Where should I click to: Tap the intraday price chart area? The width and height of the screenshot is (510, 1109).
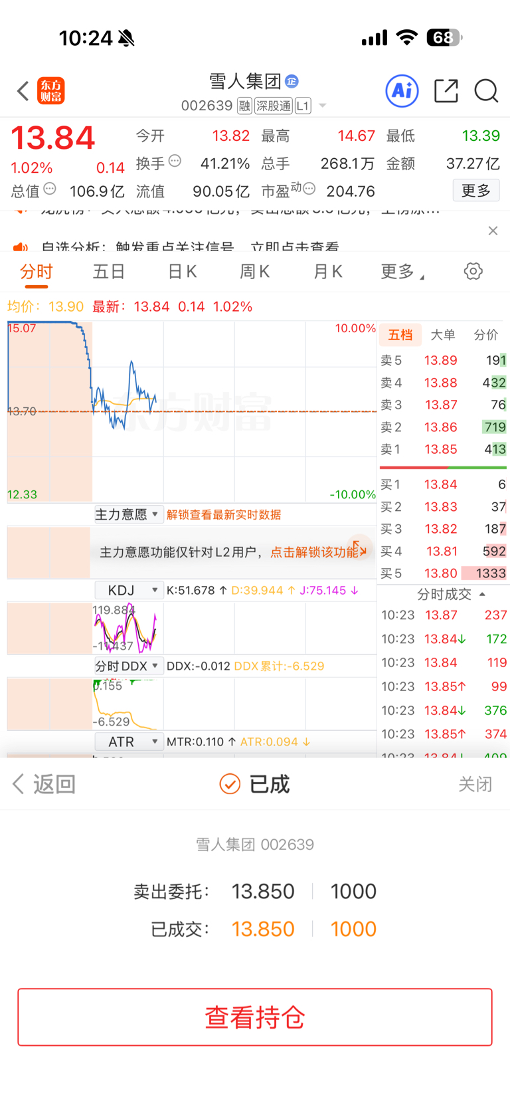[192, 411]
